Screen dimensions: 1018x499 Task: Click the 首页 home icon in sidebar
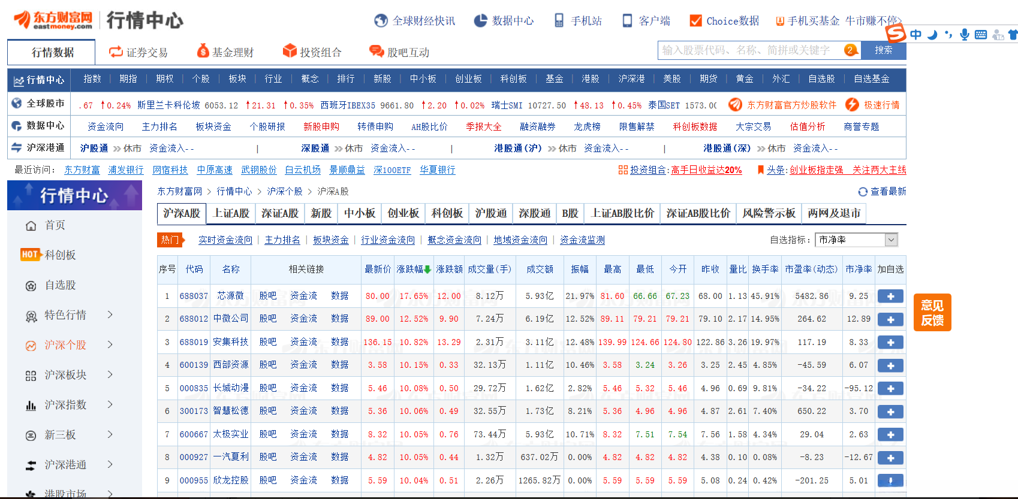click(31, 226)
